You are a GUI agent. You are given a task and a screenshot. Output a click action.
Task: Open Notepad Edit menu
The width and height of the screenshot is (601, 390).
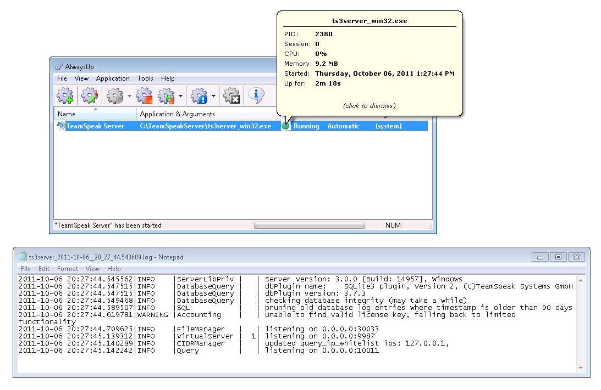pos(44,269)
